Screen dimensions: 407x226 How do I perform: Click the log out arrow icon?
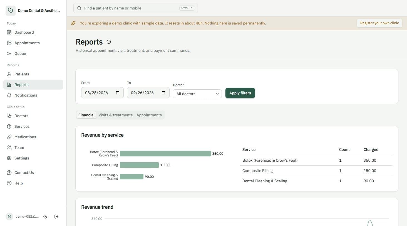56,217
